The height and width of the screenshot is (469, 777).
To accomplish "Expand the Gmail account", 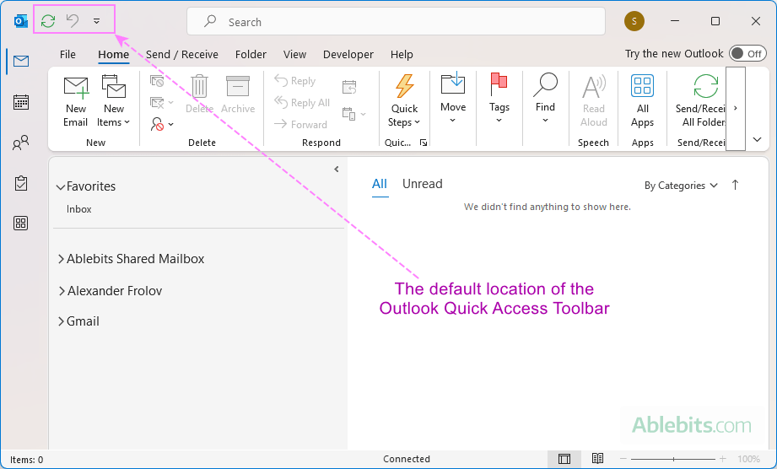I will (x=61, y=321).
